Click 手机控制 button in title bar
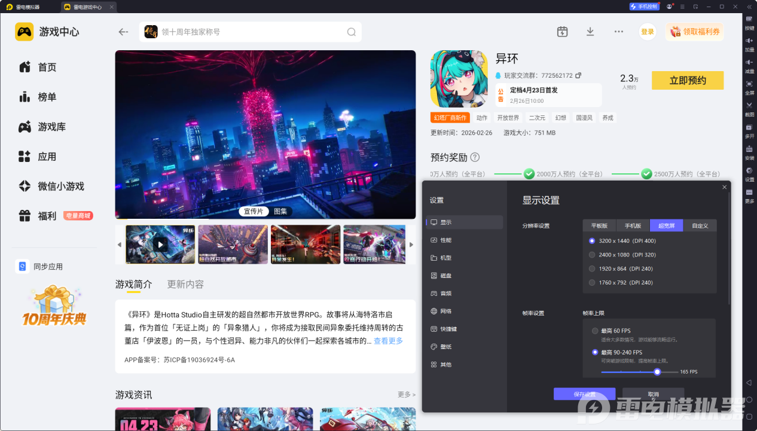The width and height of the screenshot is (757, 431). pos(644,7)
